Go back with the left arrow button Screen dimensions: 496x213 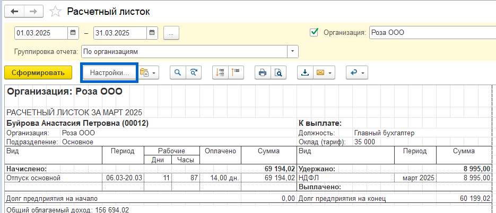point(14,12)
